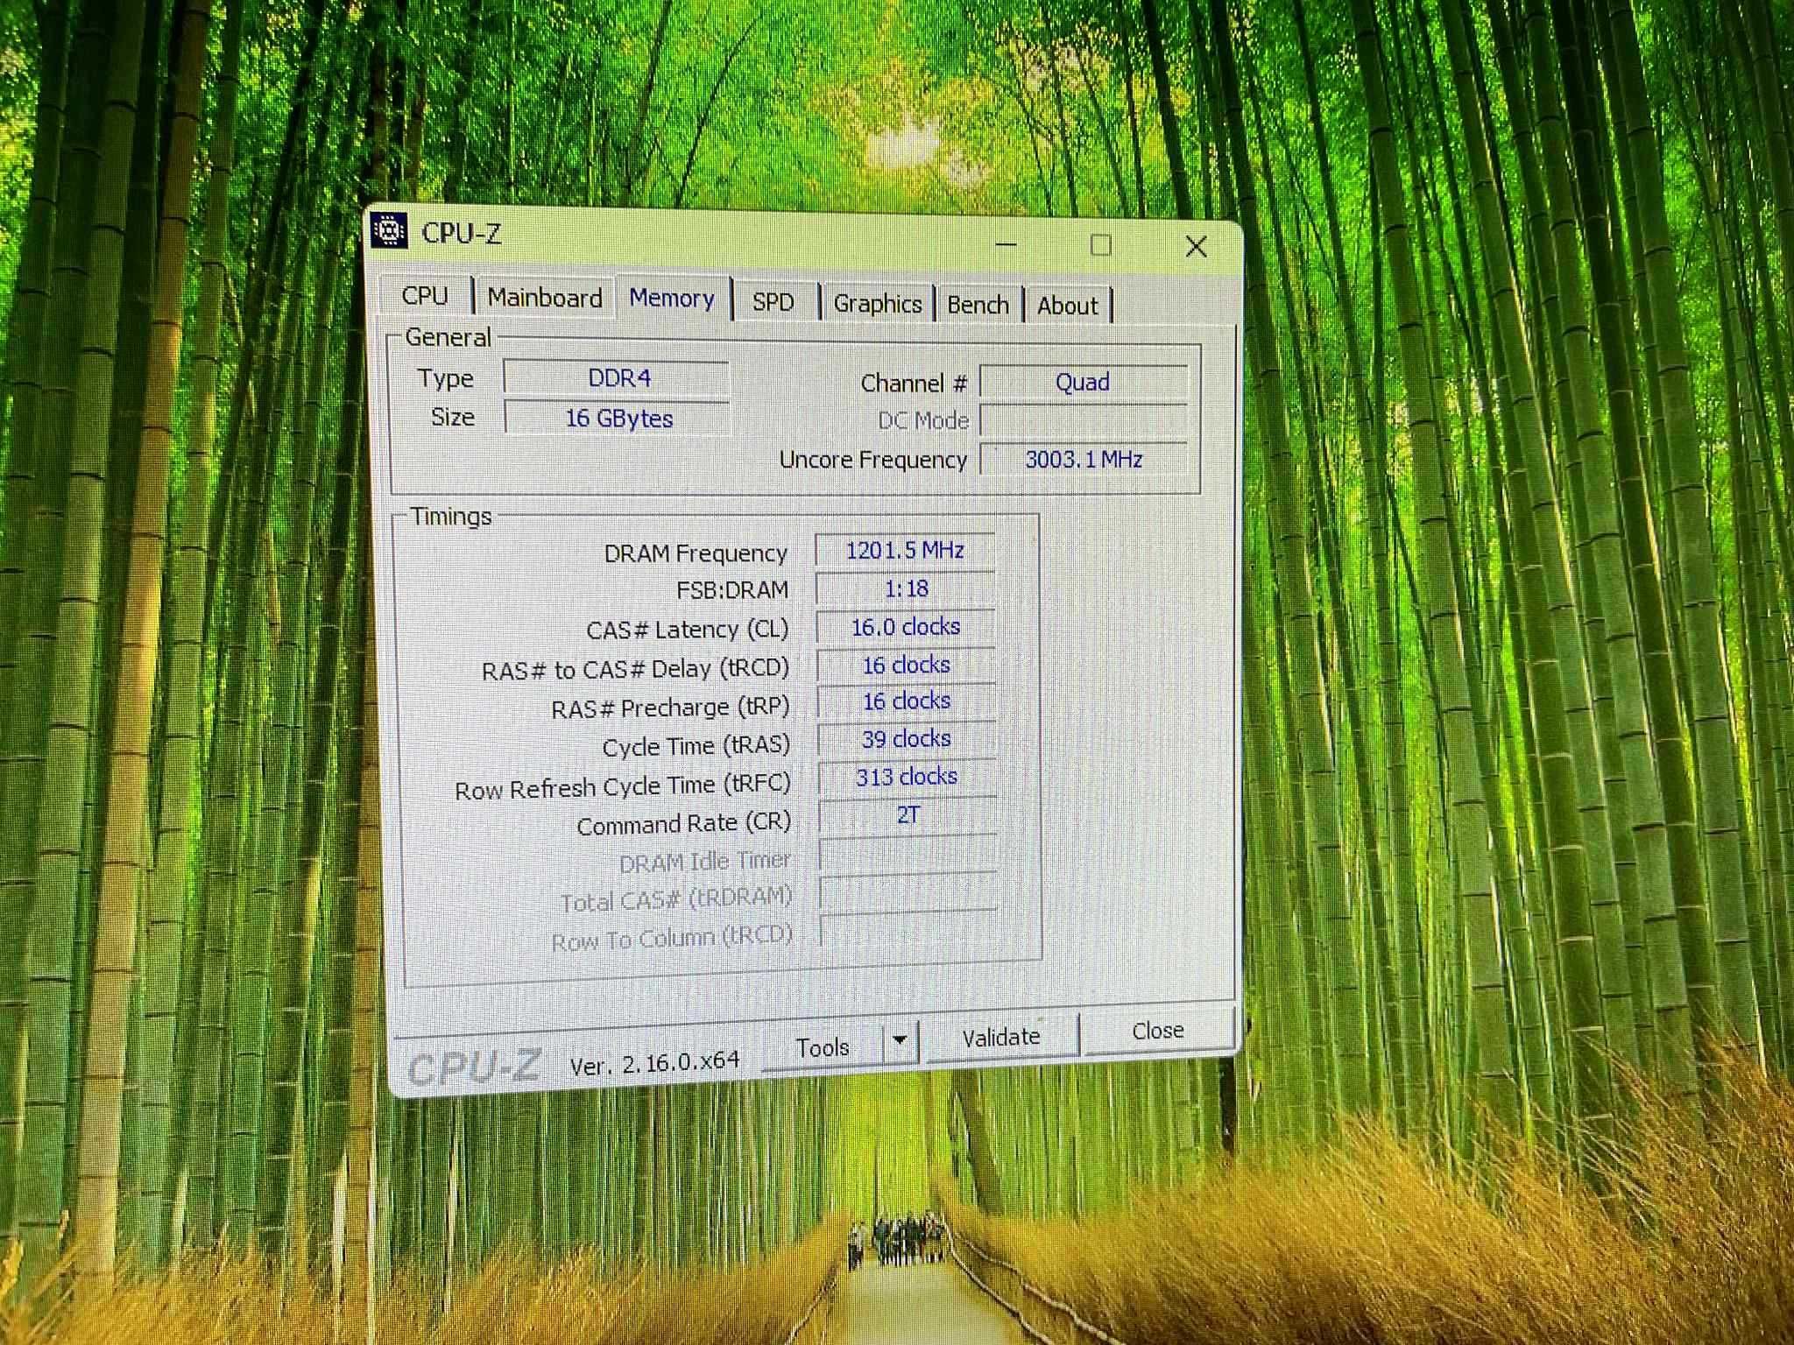The image size is (1794, 1345).
Task: Click the CPU-Z app icon in title bar
Action: [389, 231]
